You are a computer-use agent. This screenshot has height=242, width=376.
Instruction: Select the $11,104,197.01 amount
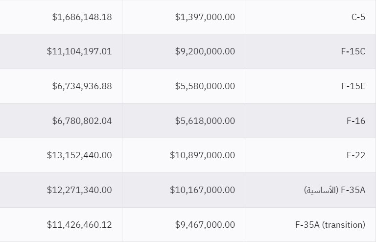[79, 51]
